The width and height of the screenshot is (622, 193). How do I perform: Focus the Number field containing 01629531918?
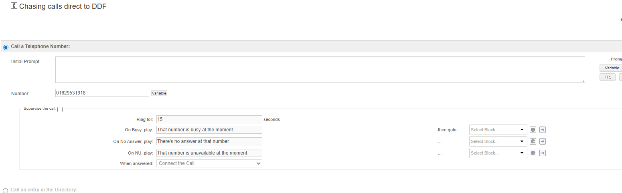(x=102, y=93)
